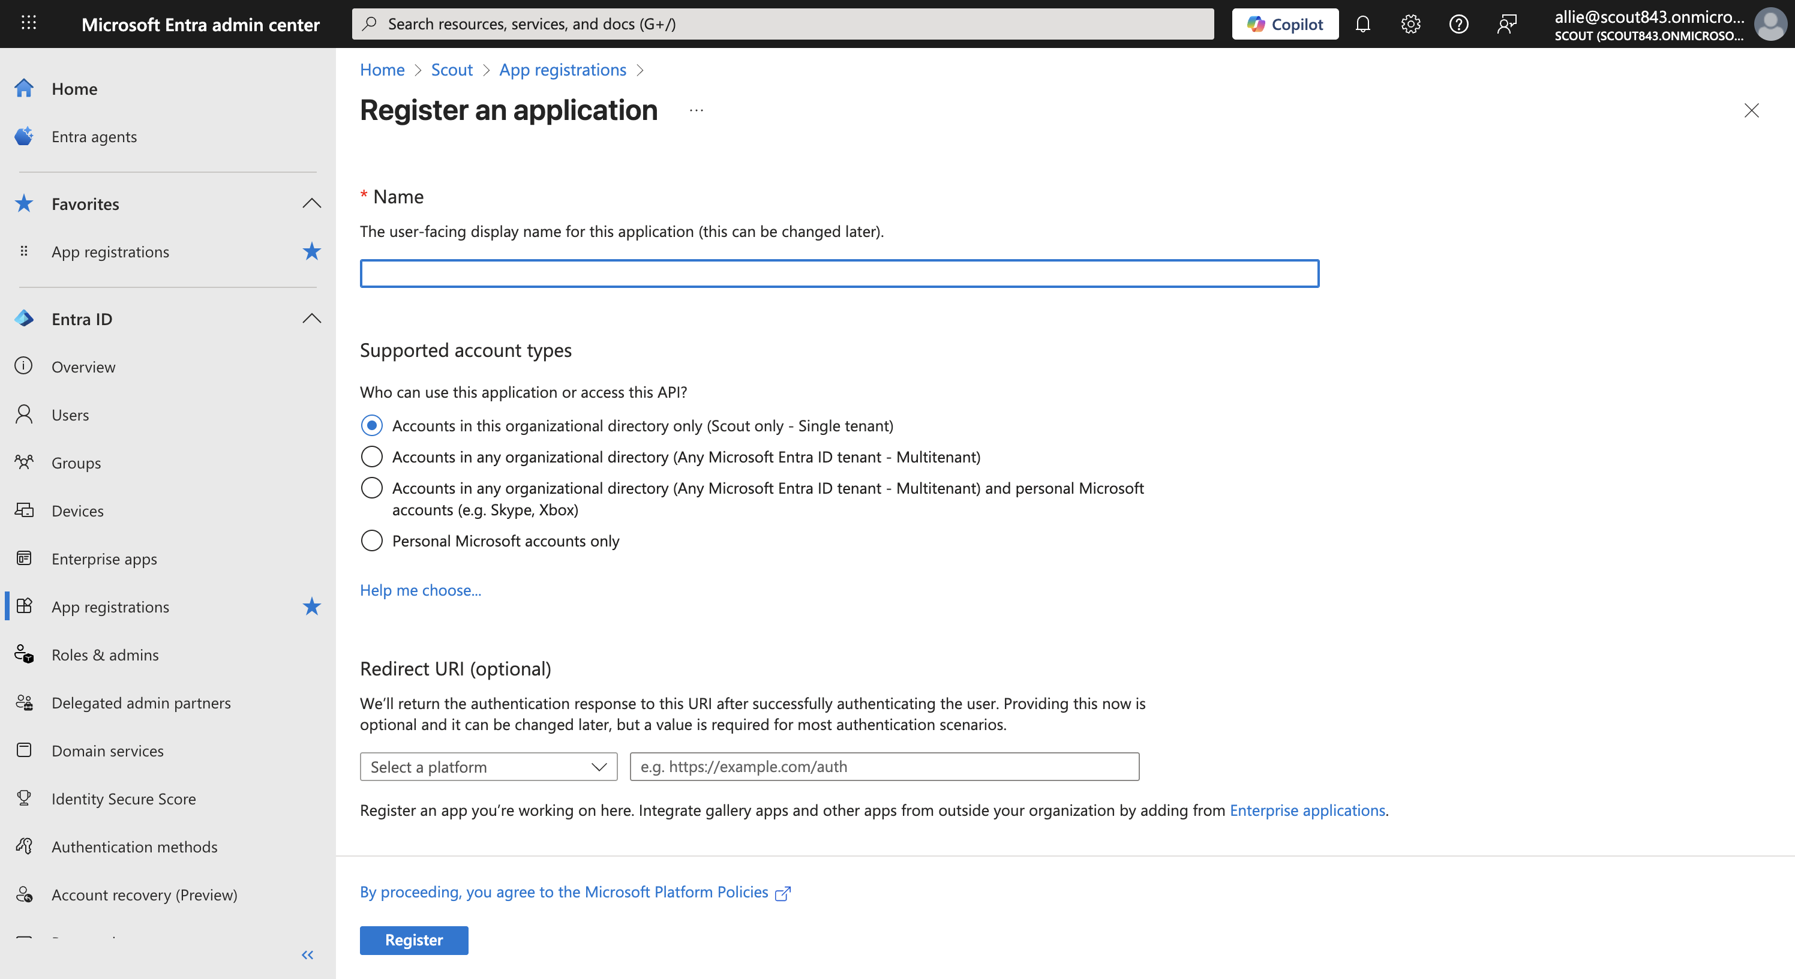
Task: Open the feedback icon in header
Action: [1506, 25]
